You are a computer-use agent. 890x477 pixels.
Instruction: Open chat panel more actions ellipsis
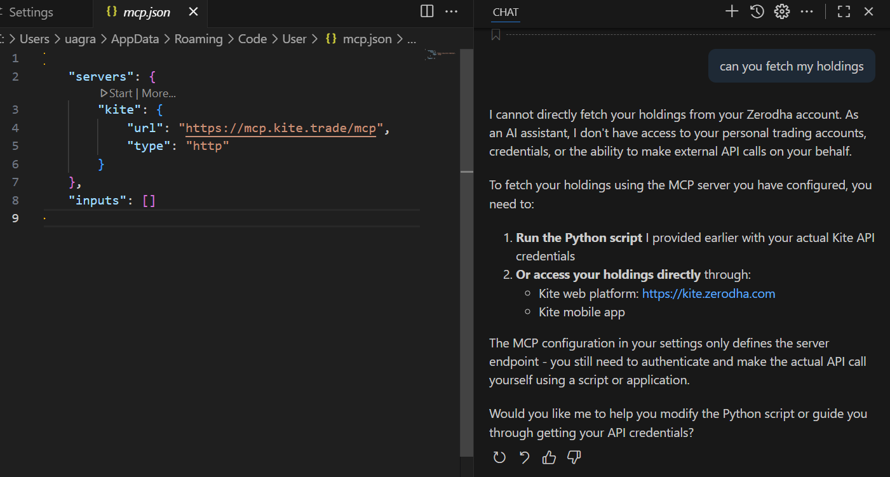pyautogui.click(x=807, y=11)
